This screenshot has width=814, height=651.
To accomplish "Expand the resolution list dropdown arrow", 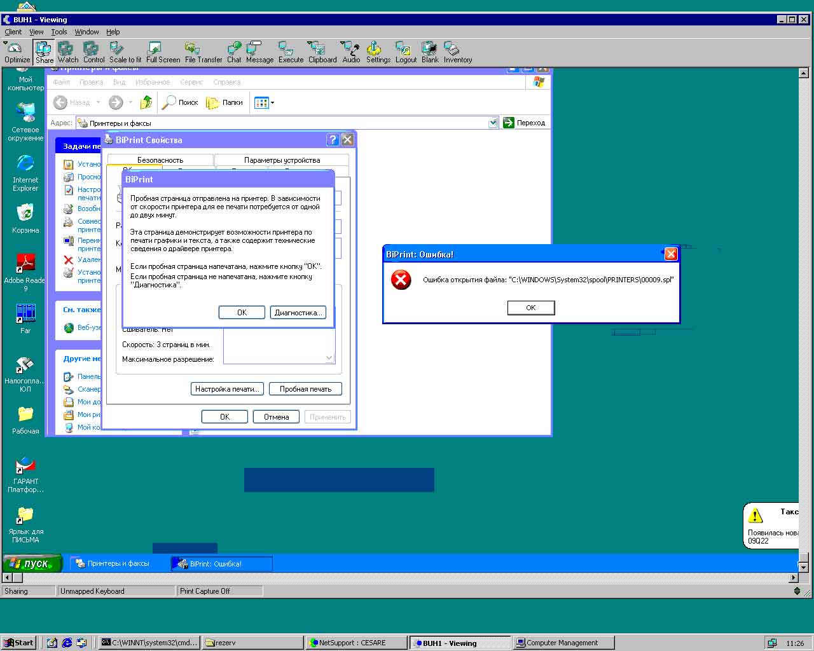I will pos(329,358).
